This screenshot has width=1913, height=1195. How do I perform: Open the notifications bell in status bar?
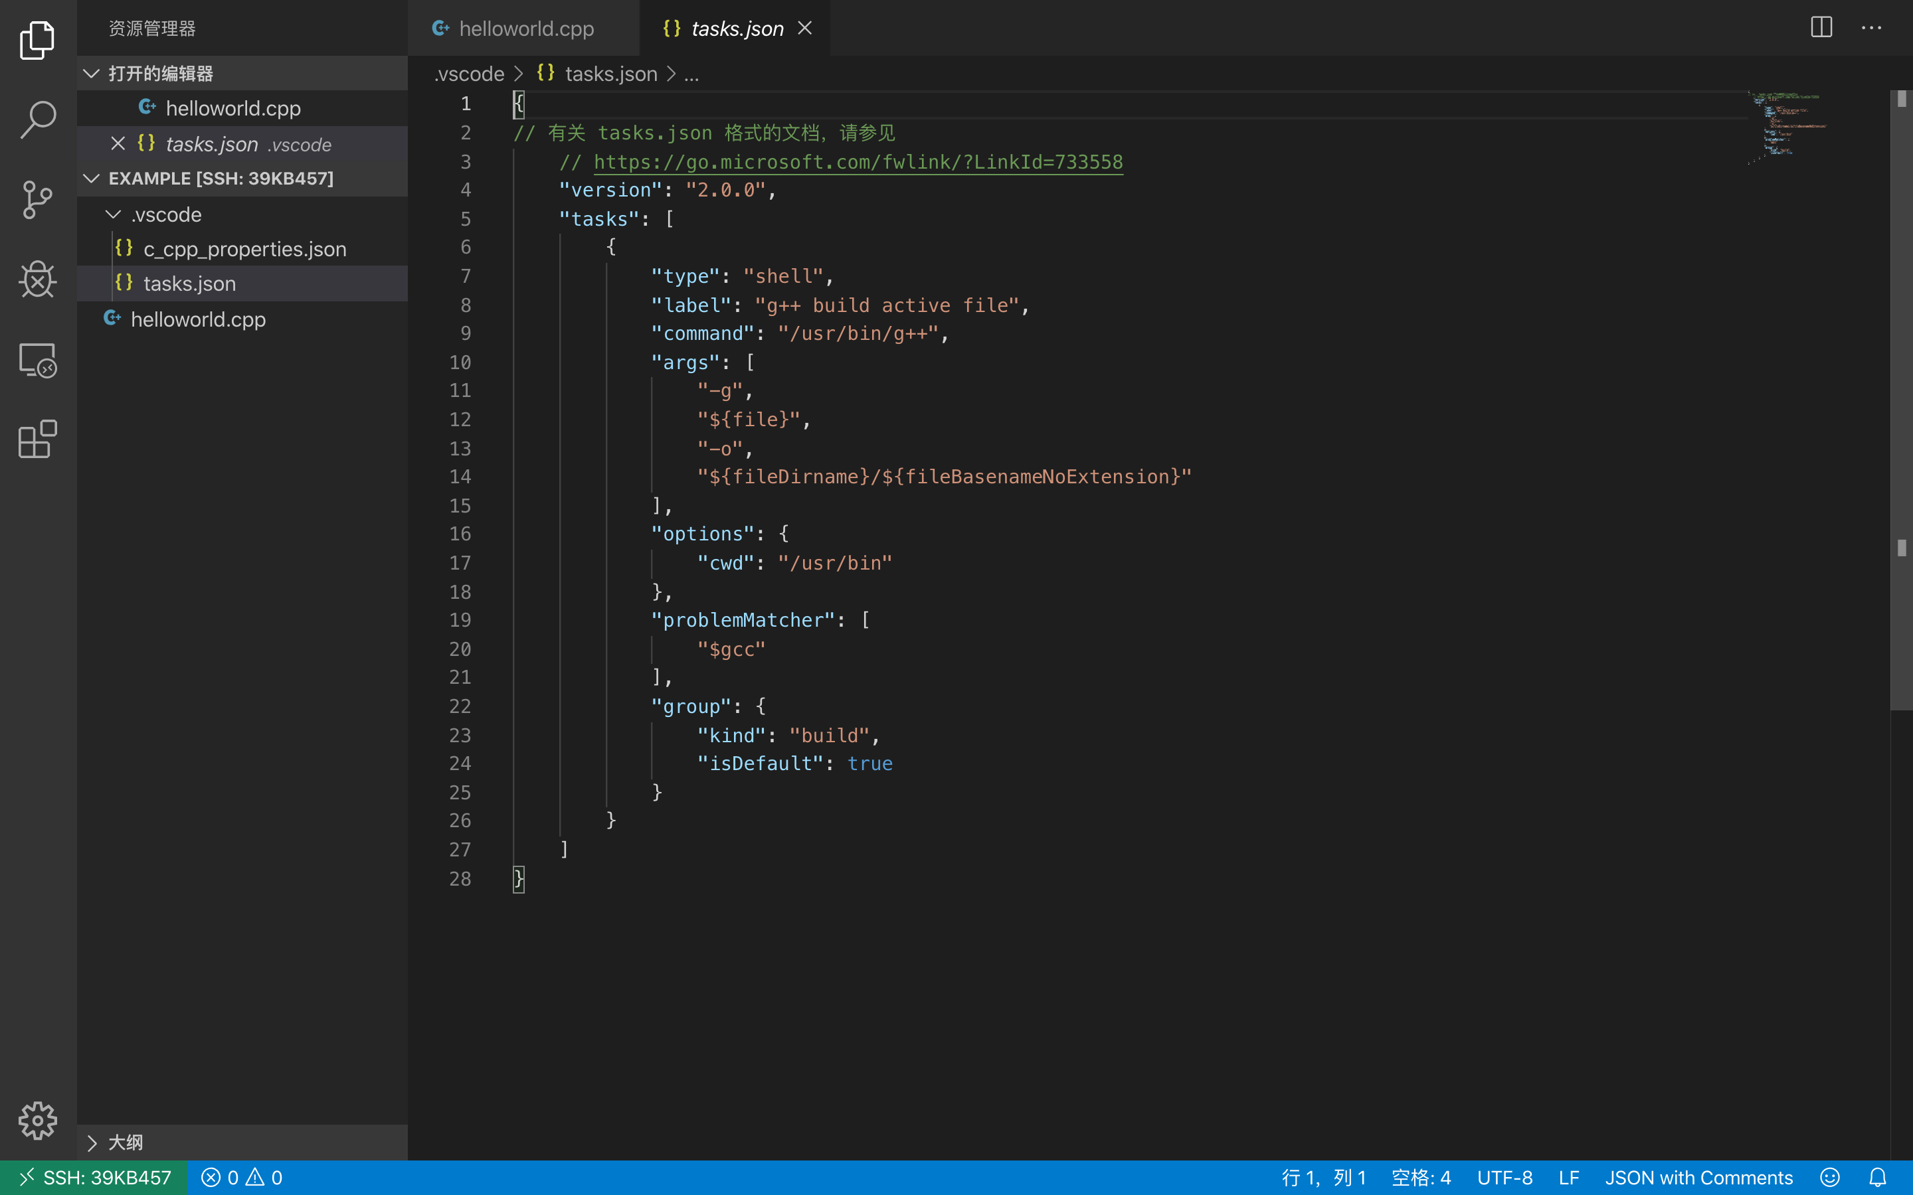[x=1877, y=1178]
